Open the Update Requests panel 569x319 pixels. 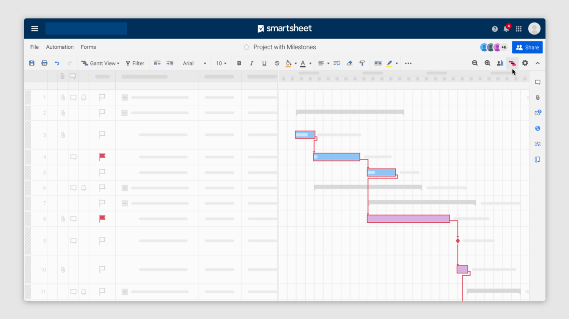click(537, 113)
